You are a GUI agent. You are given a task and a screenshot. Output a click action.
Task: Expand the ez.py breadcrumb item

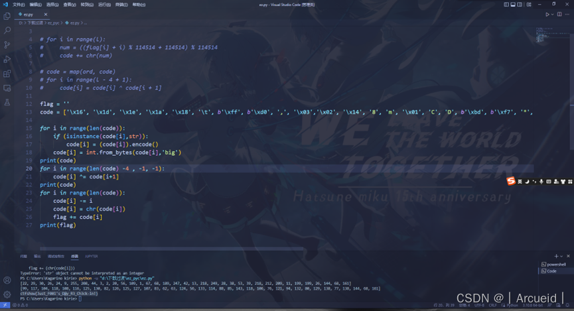point(72,23)
